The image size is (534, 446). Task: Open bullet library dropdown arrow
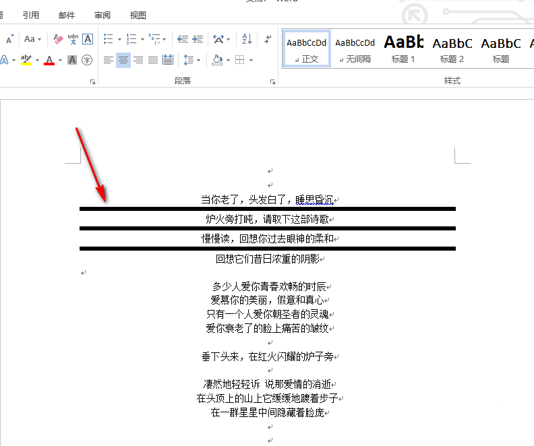[x=119, y=39]
